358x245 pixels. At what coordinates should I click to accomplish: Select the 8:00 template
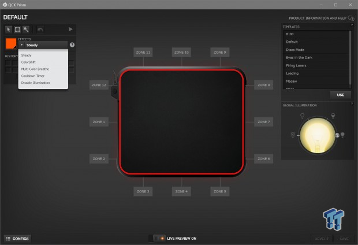point(316,34)
